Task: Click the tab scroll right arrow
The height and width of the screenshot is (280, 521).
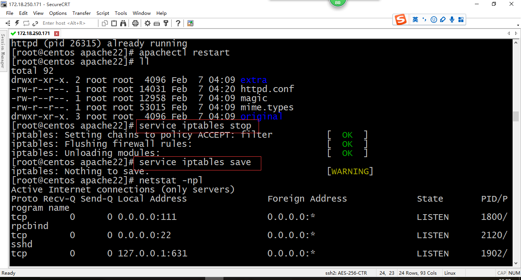Action: pos(517,33)
